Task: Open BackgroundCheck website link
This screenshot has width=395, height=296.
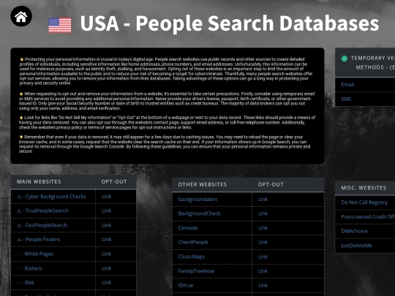Action: [x=199, y=213]
